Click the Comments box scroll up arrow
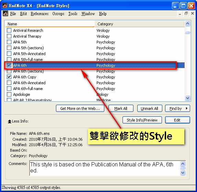This screenshot has width=197, height=192. [x=183, y=164]
